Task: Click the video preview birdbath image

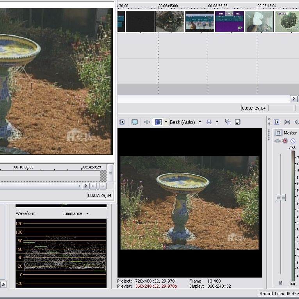Action: coord(190,203)
